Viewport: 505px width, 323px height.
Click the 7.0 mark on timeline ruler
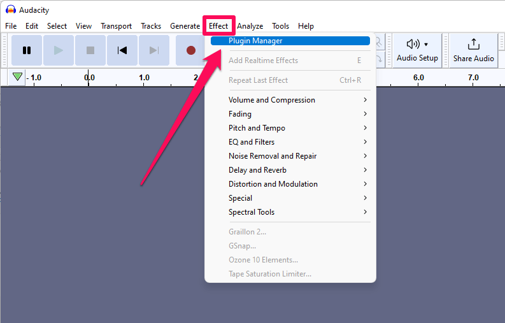(x=473, y=77)
